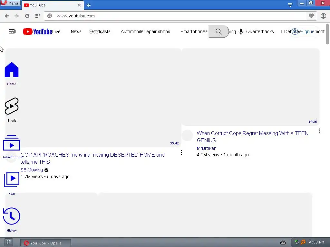This screenshot has height=247, width=330.
Task: Open network tray icon
Action: click(296, 242)
